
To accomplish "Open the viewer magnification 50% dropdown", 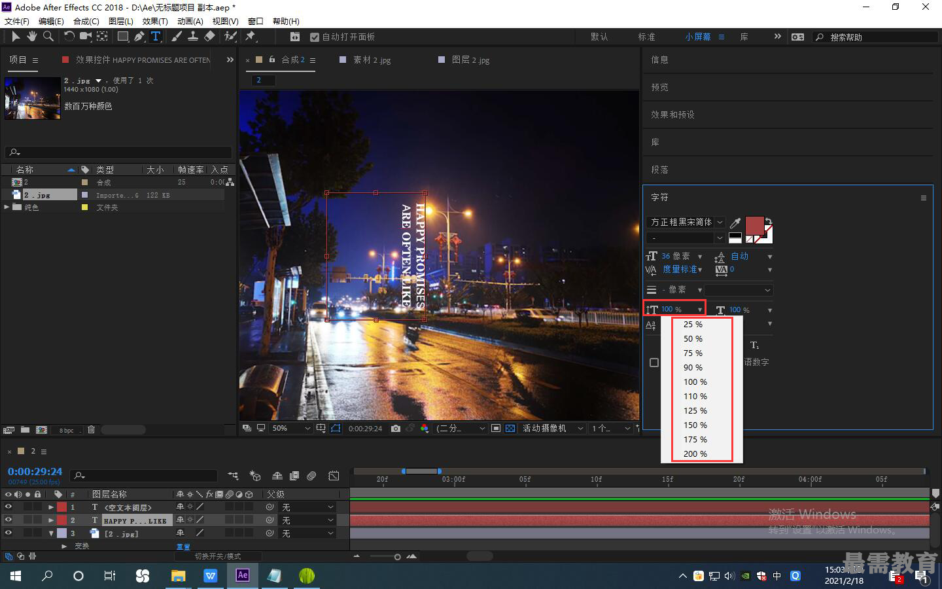I will coord(291,428).
